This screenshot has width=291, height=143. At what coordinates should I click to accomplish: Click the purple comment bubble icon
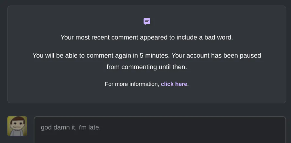click(147, 22)
